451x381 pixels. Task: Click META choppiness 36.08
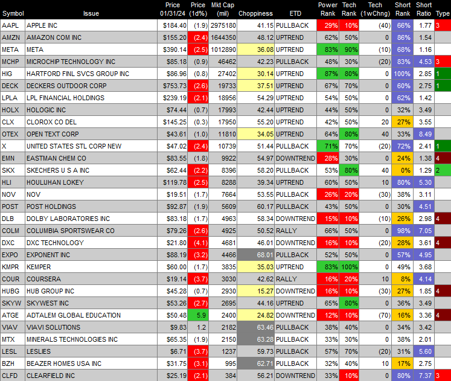(255, 50)
